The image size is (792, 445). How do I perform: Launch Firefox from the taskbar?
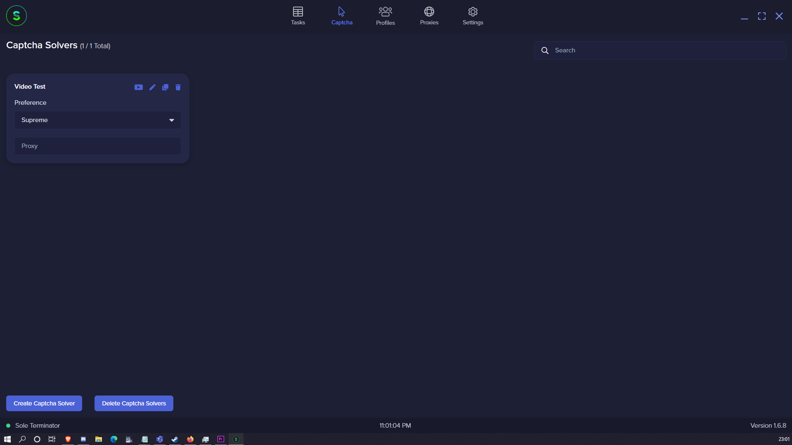[190, 439]
